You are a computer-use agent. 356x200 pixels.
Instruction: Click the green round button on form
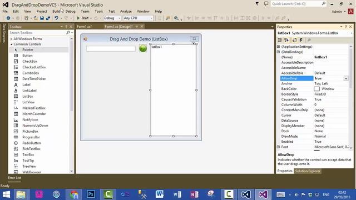(143, 48)
